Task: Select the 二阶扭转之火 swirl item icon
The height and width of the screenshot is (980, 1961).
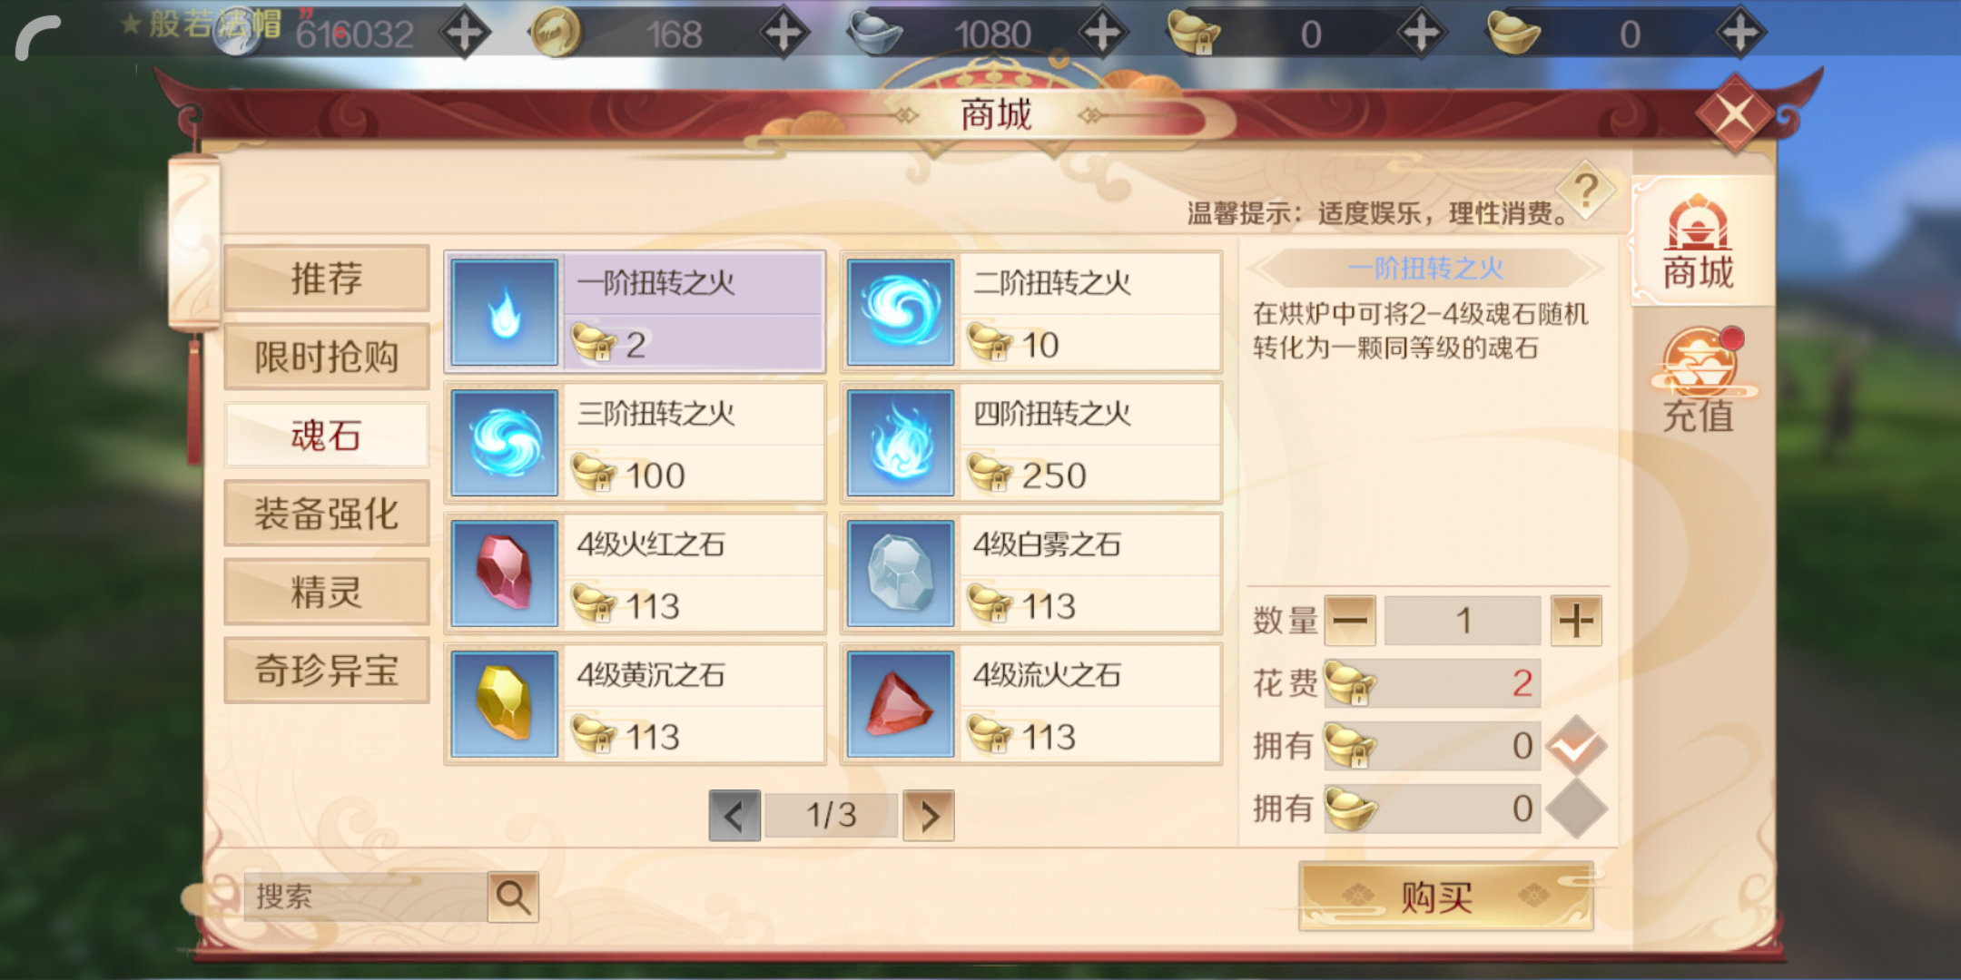Action: [x=901, y=312]
